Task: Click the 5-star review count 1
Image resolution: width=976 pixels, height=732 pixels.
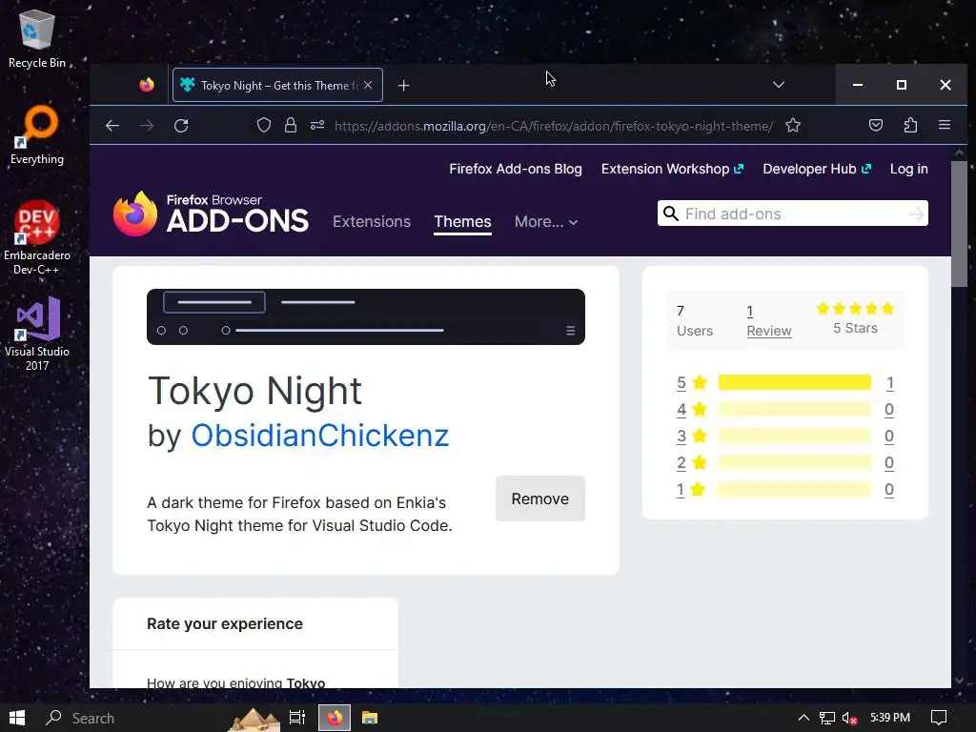Action: (x=890, y=383)
